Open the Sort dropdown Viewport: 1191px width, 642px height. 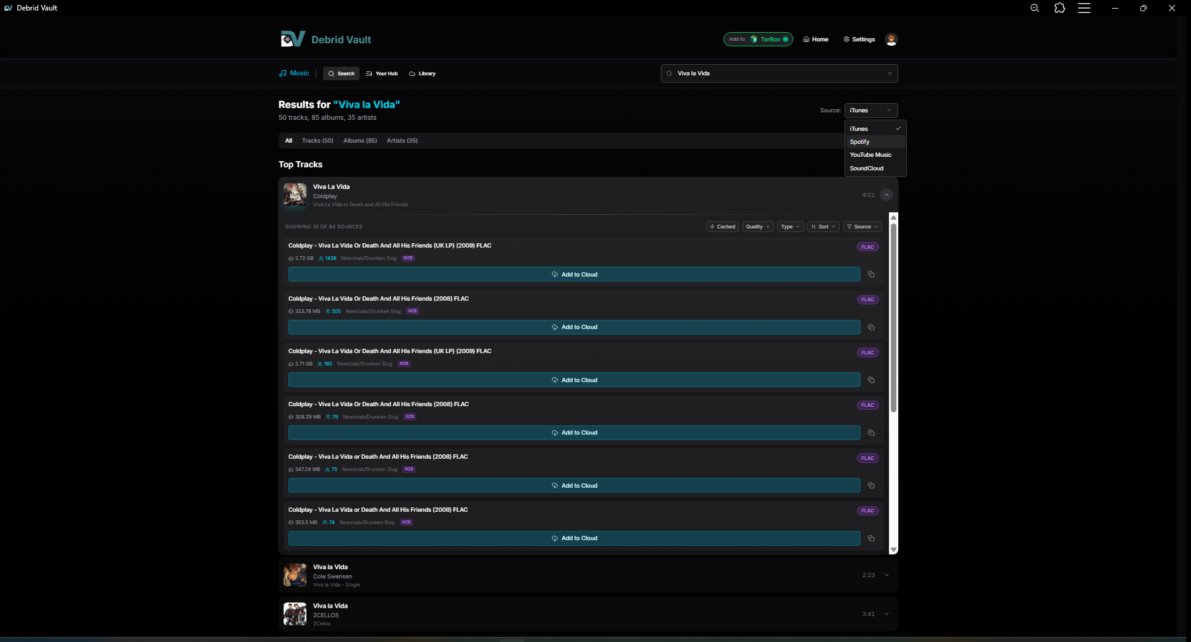[823, 227]
